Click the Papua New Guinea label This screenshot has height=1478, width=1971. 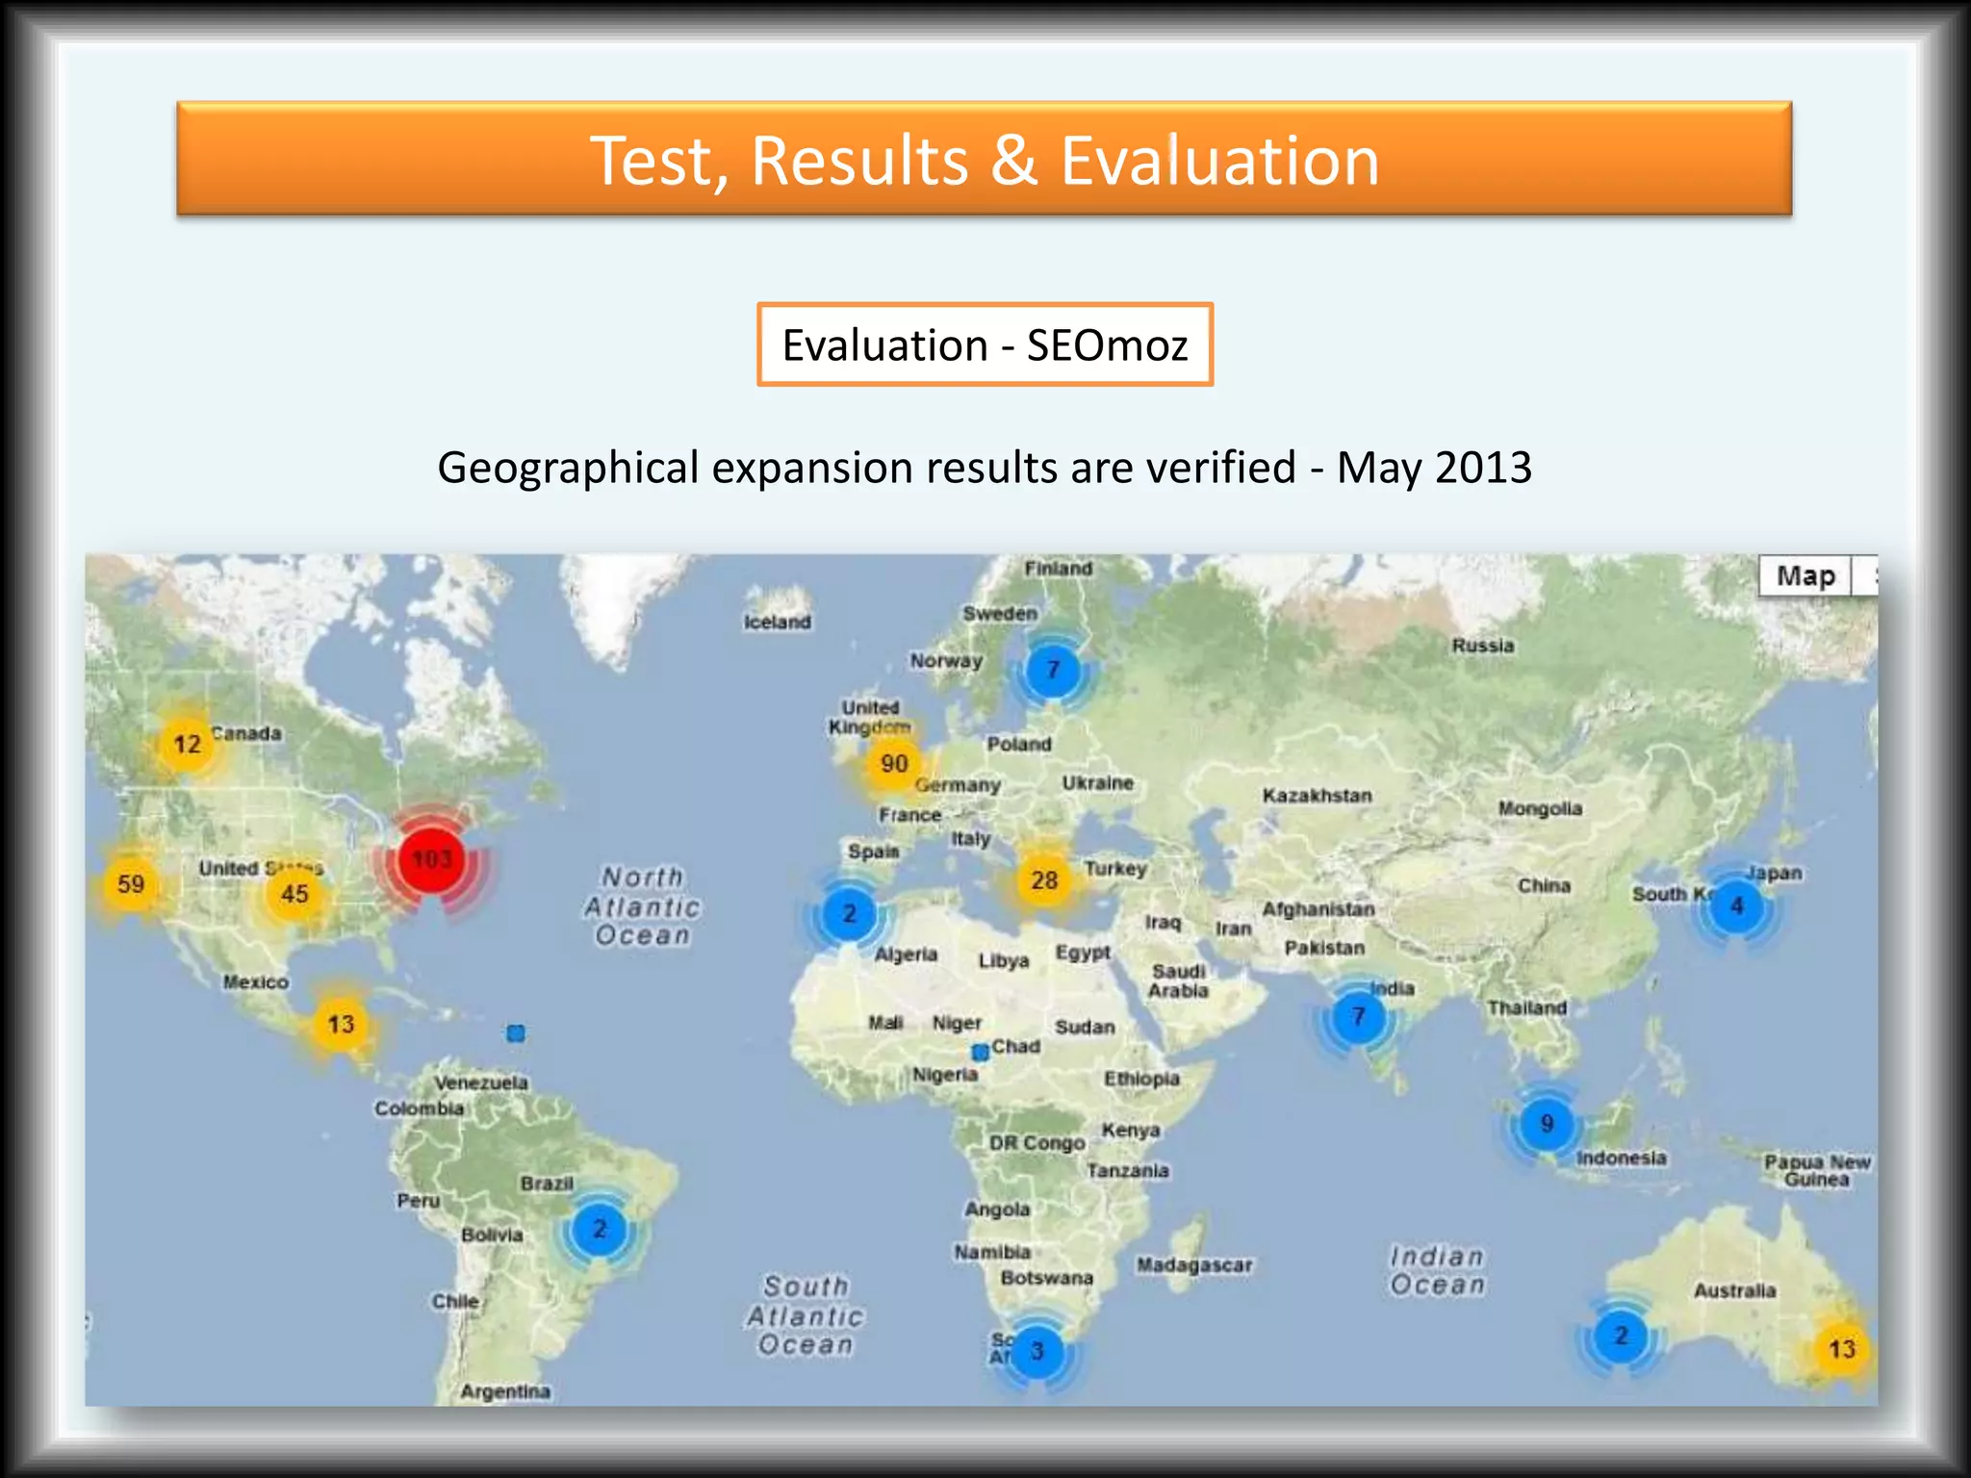[x=1817, y=1171]
